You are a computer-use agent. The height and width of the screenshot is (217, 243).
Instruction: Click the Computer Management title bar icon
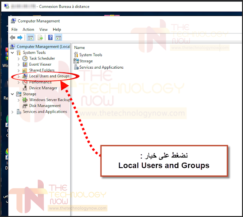pyautogui.click(x=13, y=21)
